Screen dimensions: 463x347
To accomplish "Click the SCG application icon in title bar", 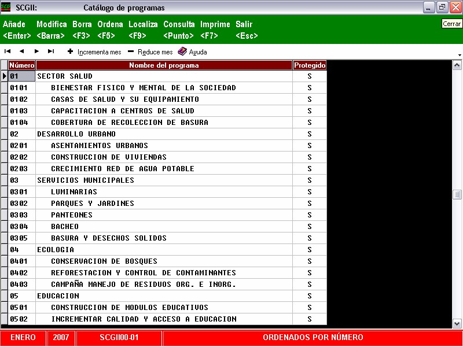I will pyautogui.click(x=6, y=7).
